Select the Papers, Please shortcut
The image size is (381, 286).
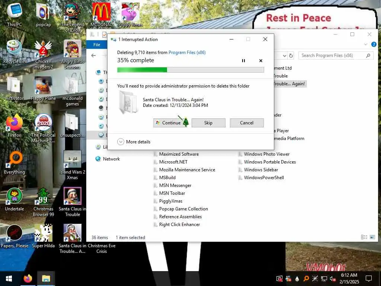point(15,236)
